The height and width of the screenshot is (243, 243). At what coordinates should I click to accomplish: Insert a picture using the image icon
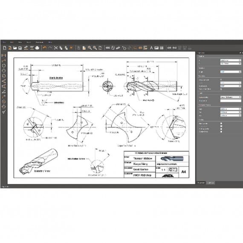tap(156, 48)
